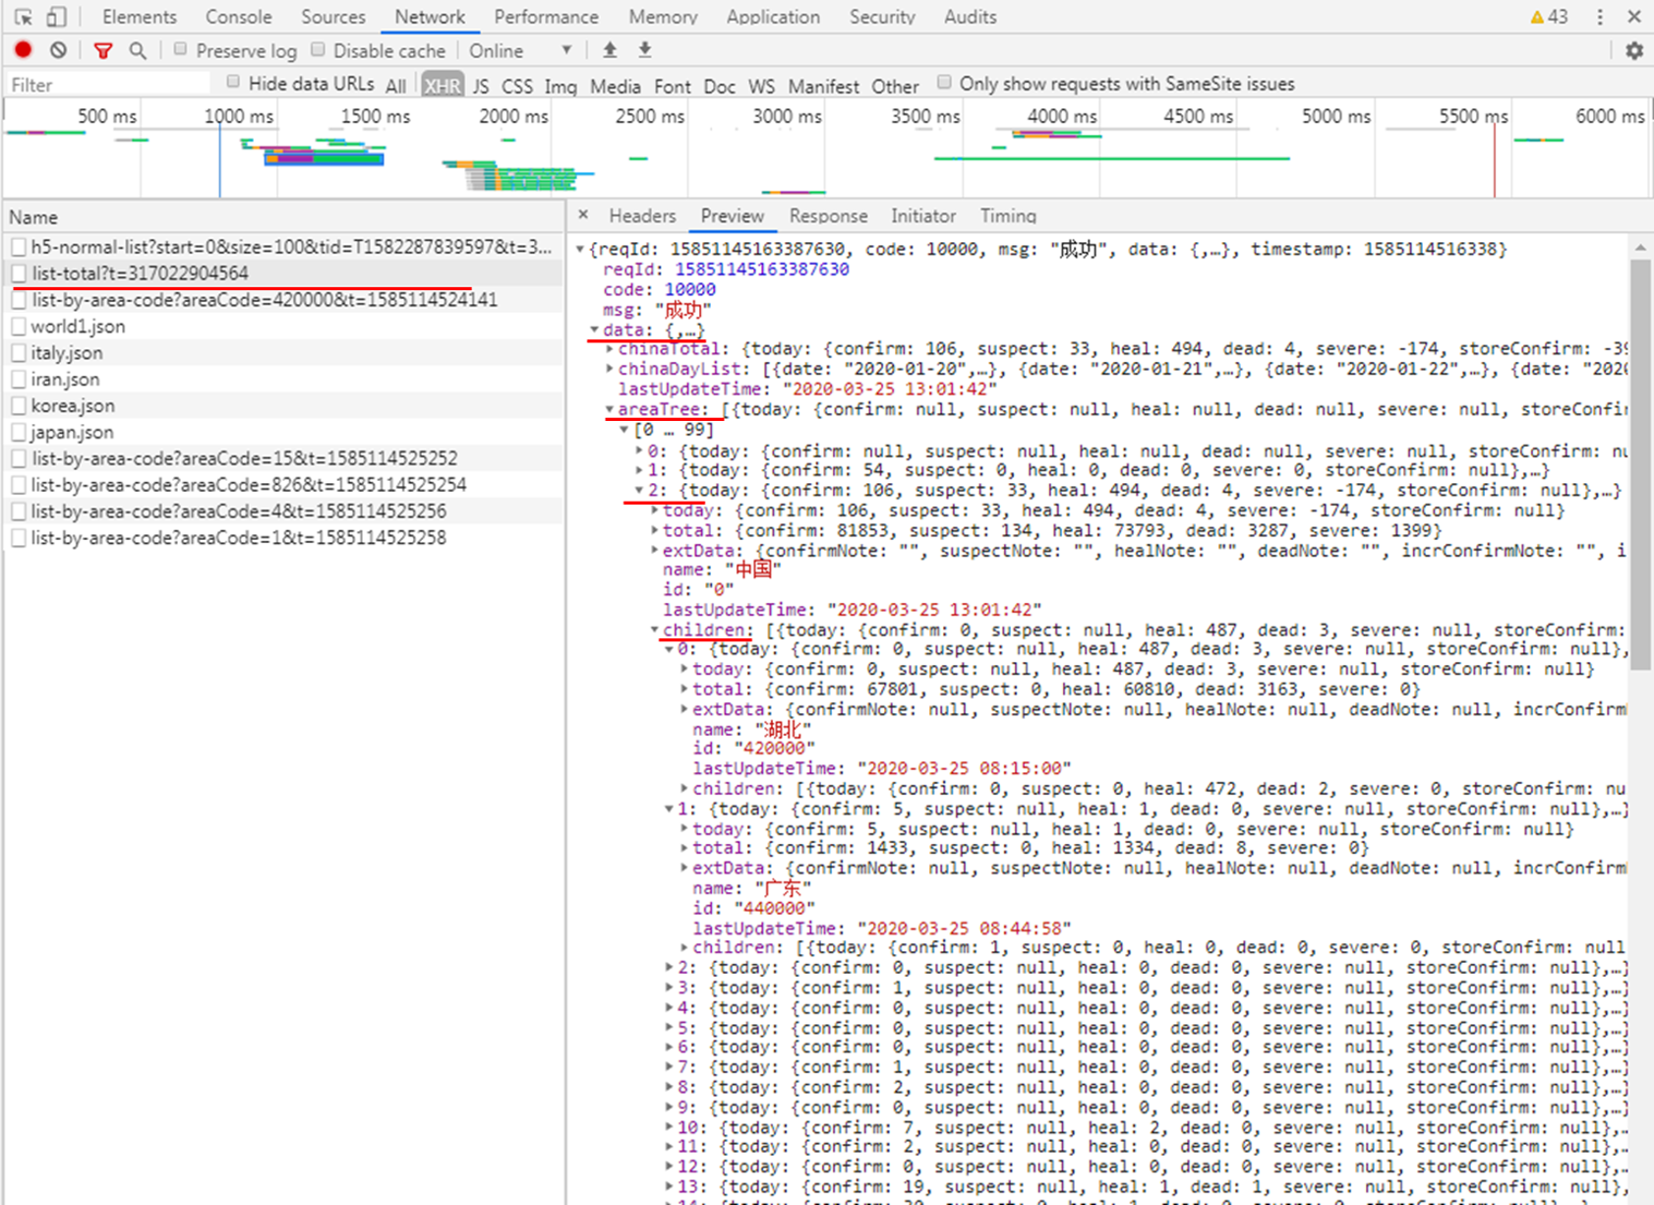Open the Initiator tab of the request
Screen dimensions: 1654x1205
[923, 215]
